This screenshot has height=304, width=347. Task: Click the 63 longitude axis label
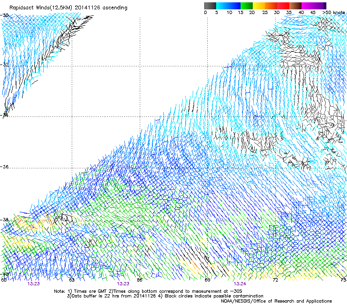pyautogui.click(x=72, y=280)
